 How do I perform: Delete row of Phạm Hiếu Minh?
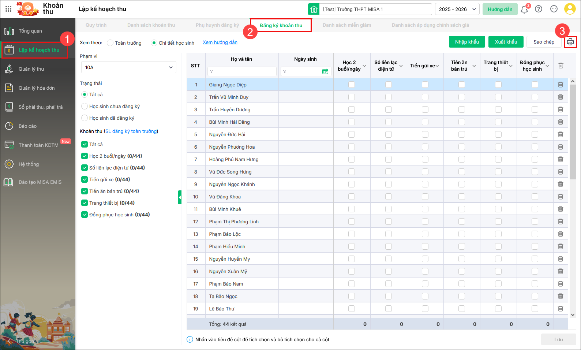tap(561, 246)
